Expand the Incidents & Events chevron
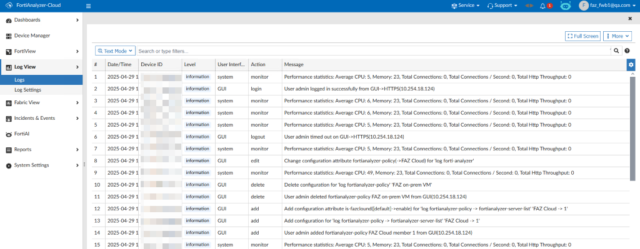The image size is (640, 249). click(77, 119)
